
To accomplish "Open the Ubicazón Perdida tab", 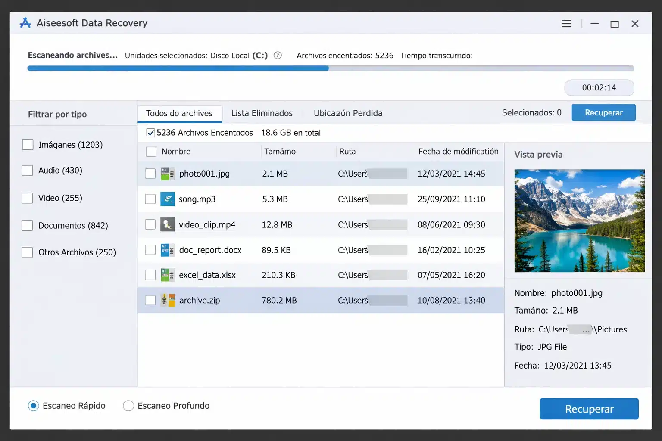I will (348, 113).
